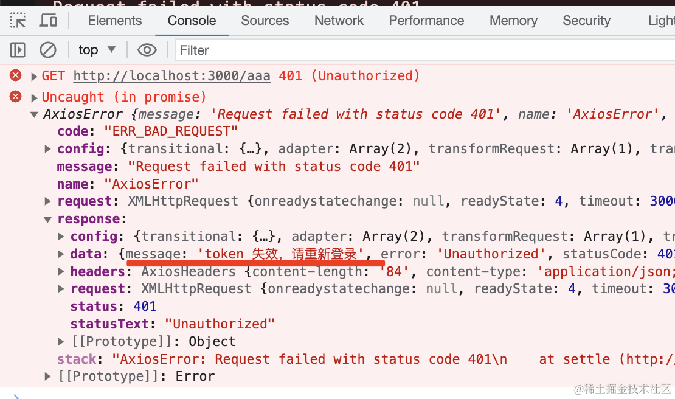
Task: Collapse the response property
Action: [x=47, y=220]
